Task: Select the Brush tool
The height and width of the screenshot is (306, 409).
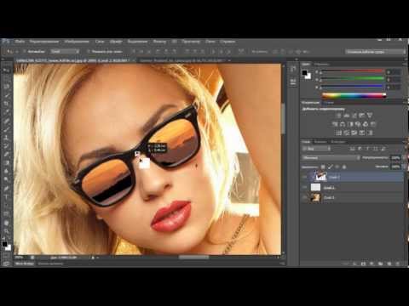Action: click(7, 129)
